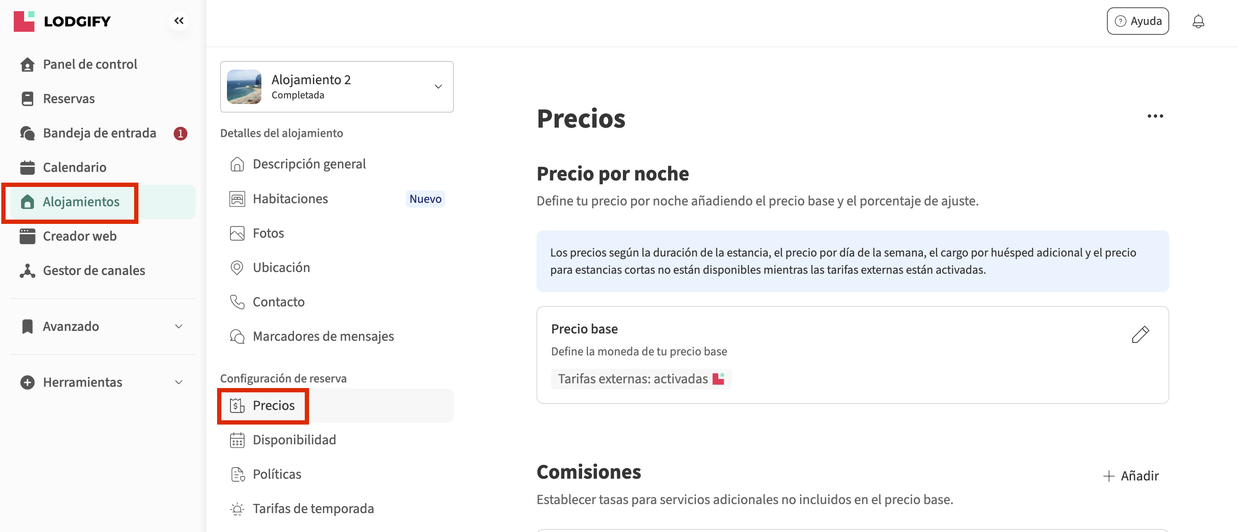Open the Calendario calendar icon

tap(28, 167)
